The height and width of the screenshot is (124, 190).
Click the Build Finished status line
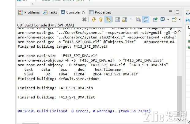84,111
